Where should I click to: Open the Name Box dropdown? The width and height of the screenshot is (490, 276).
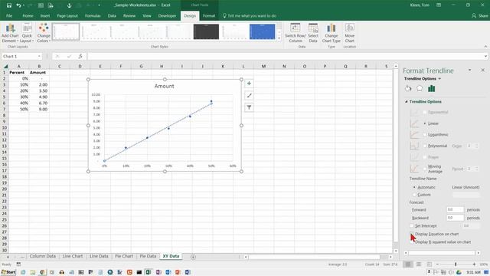(39, 56)
